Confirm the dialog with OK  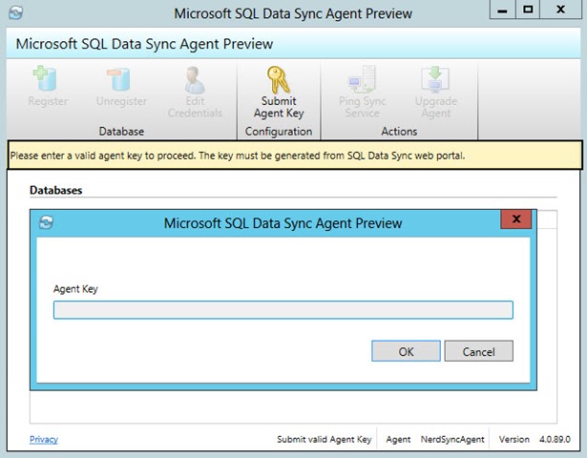point(406,351)
